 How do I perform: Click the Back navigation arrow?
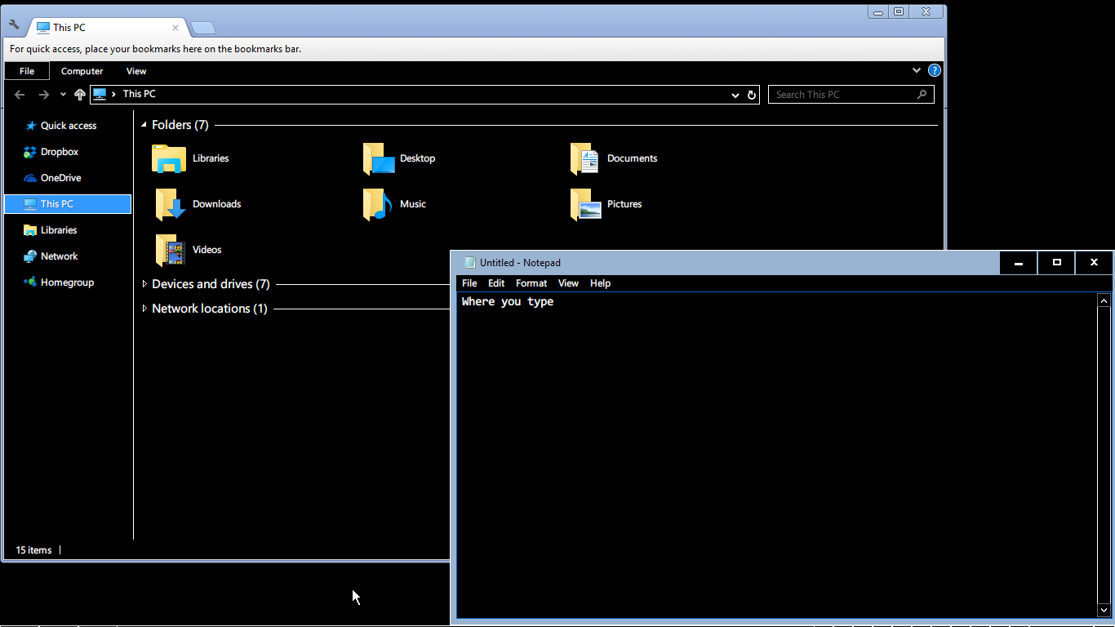20,95
